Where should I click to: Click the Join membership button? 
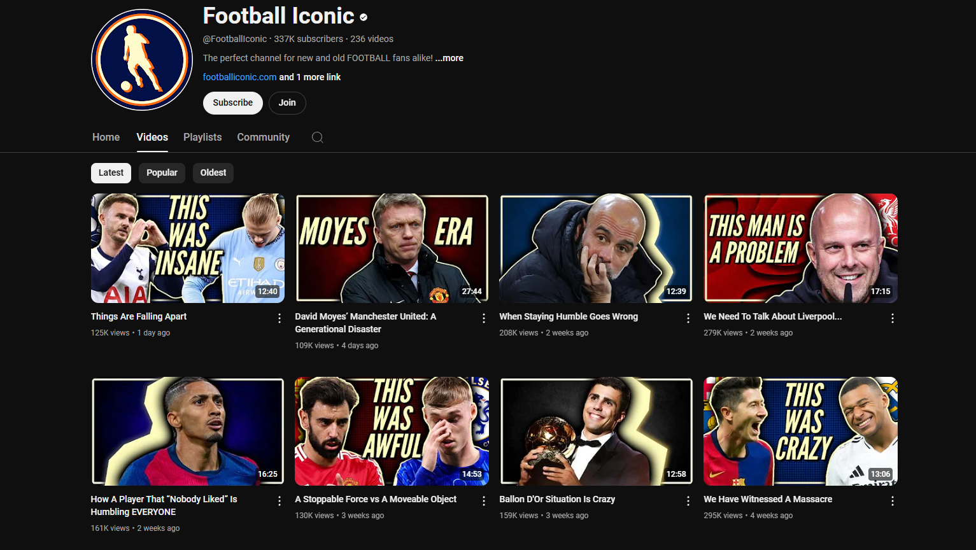(x=287, y=103)
